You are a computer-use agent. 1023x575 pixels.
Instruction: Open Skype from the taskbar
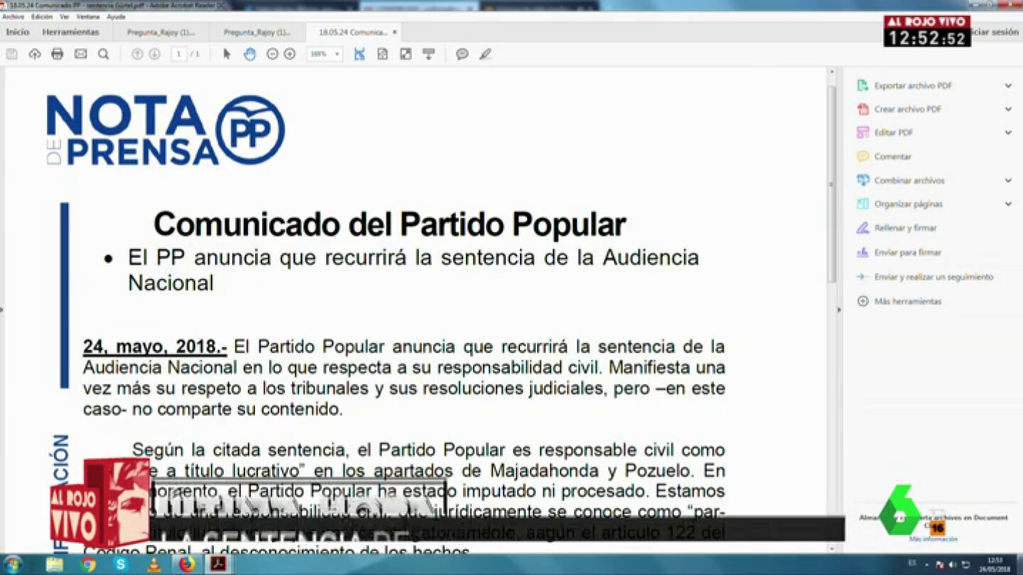[x=121, y=565]
